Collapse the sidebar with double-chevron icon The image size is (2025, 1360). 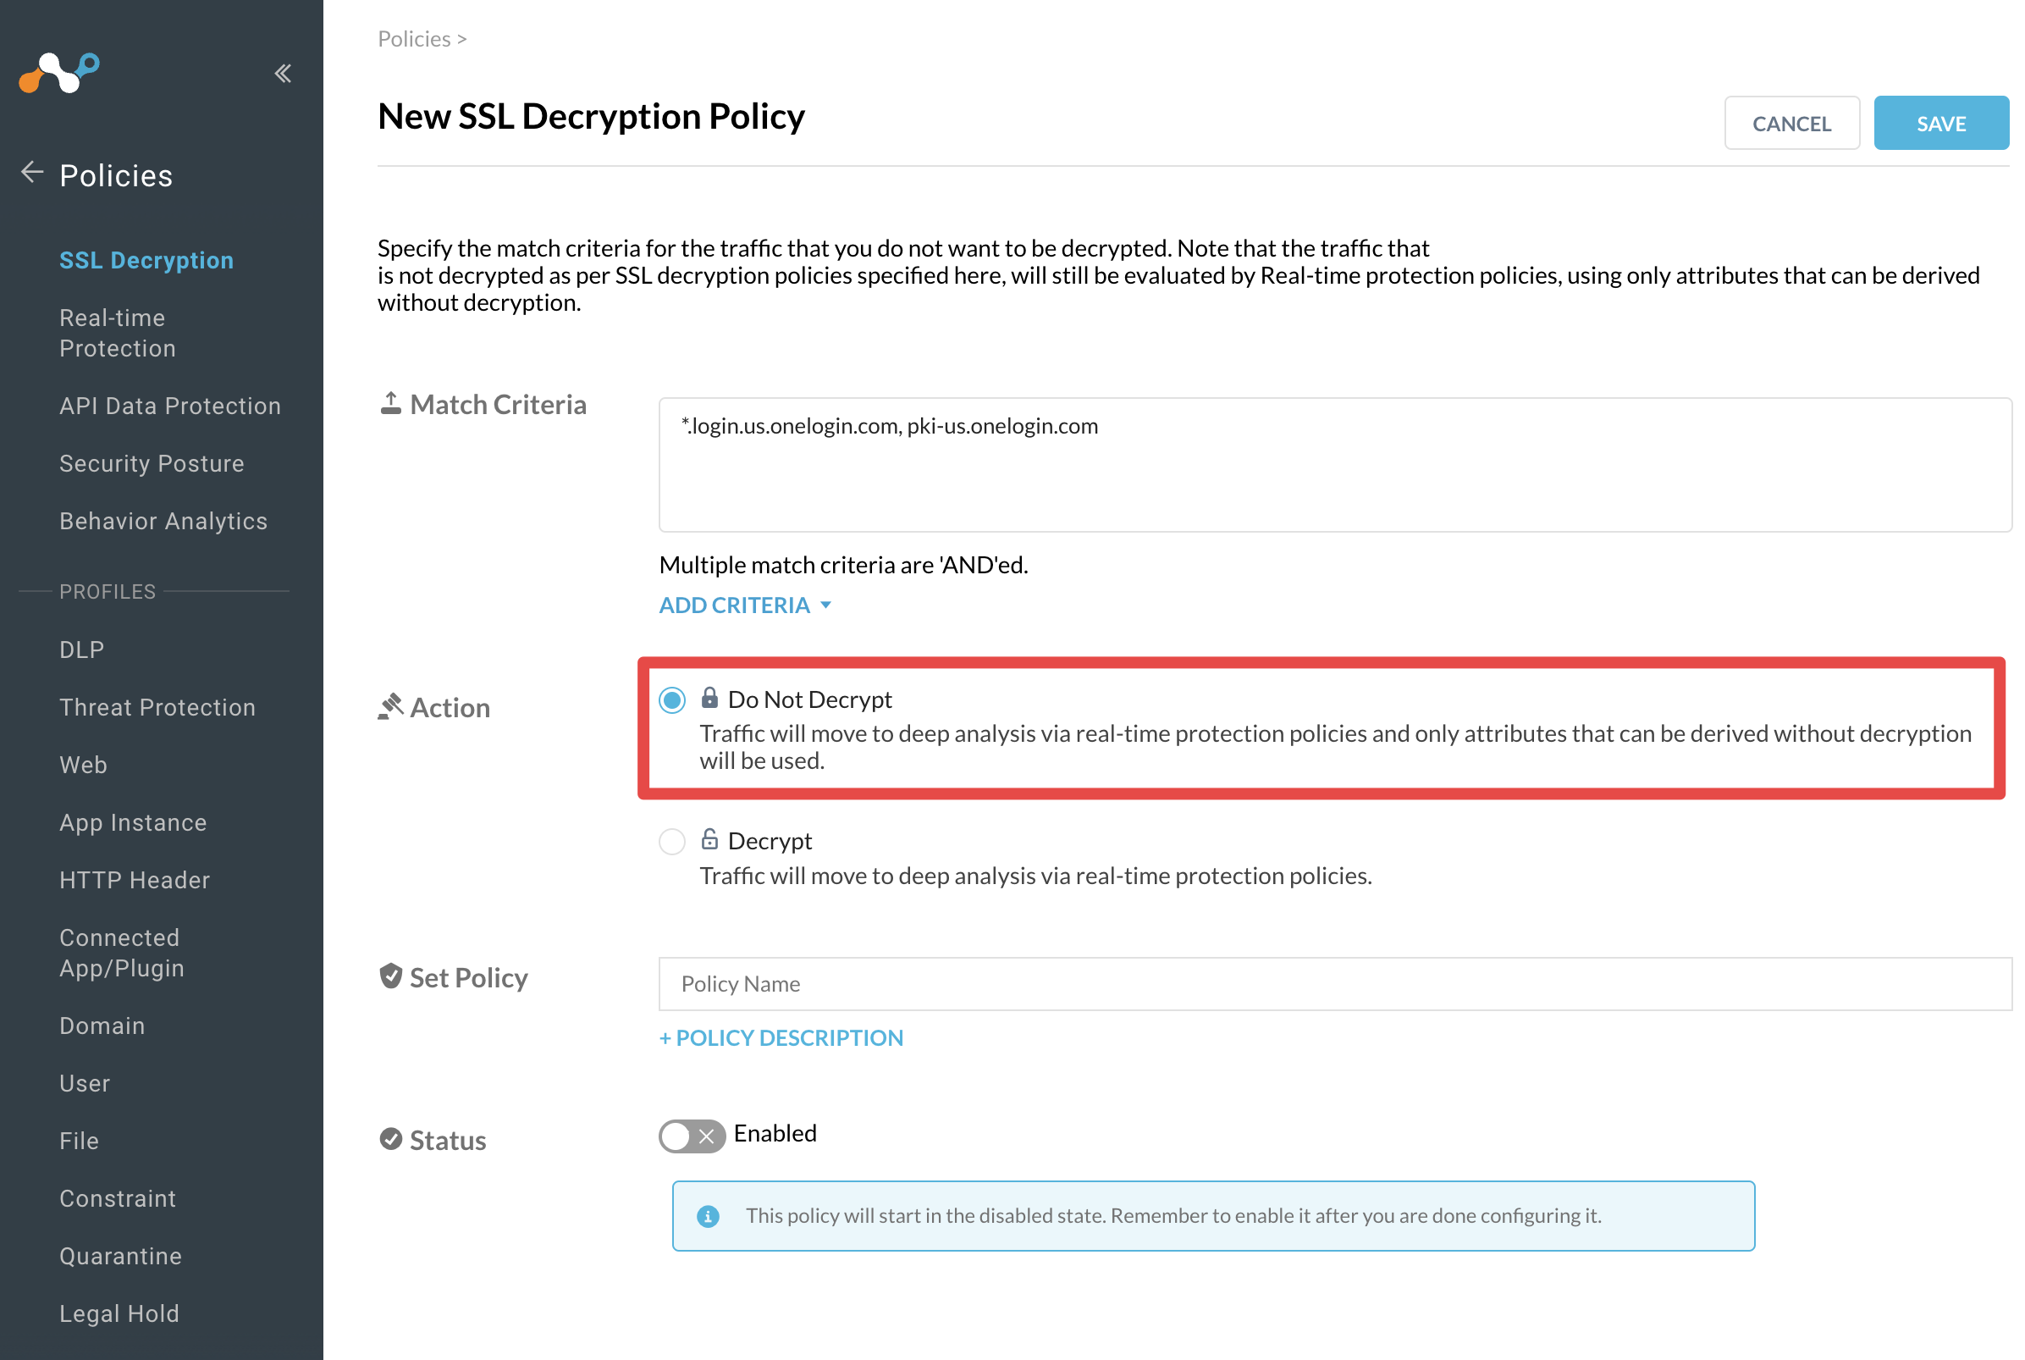coord(283,74)
